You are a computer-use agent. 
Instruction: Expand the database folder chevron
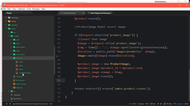pyautogui.click(x=6, y=25)
